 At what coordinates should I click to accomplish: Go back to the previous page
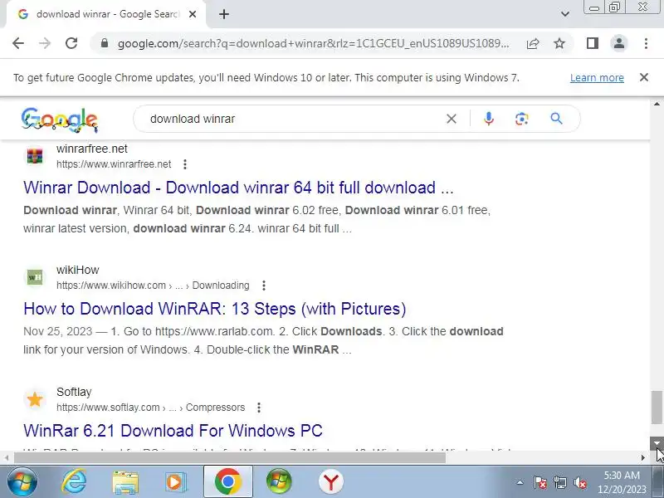pos(18,43)
